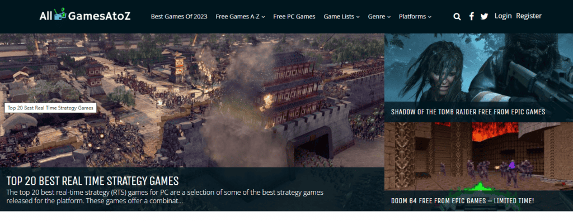Click the AllGamesAtoZ site logo
573x221 pixels.
tap(85, 15)
